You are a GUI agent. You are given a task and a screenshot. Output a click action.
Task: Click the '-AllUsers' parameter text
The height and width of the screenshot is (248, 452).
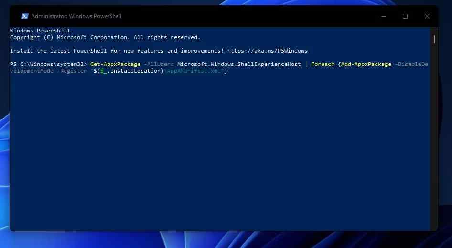coord(159,64)
